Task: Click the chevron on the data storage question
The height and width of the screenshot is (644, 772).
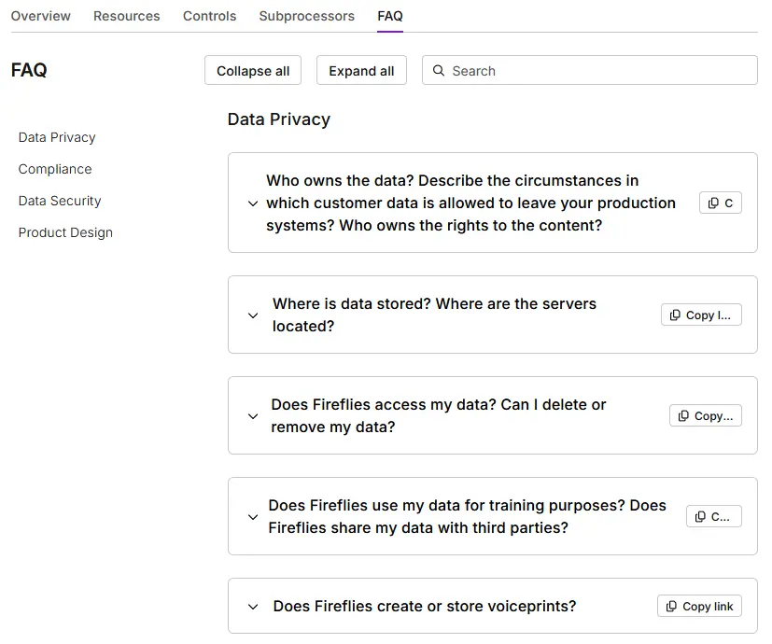Action: [x=252, y=315]
